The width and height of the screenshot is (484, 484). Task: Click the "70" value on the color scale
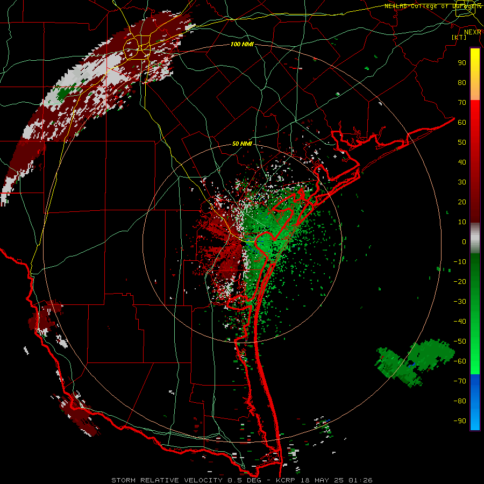(x=462, y=103)
